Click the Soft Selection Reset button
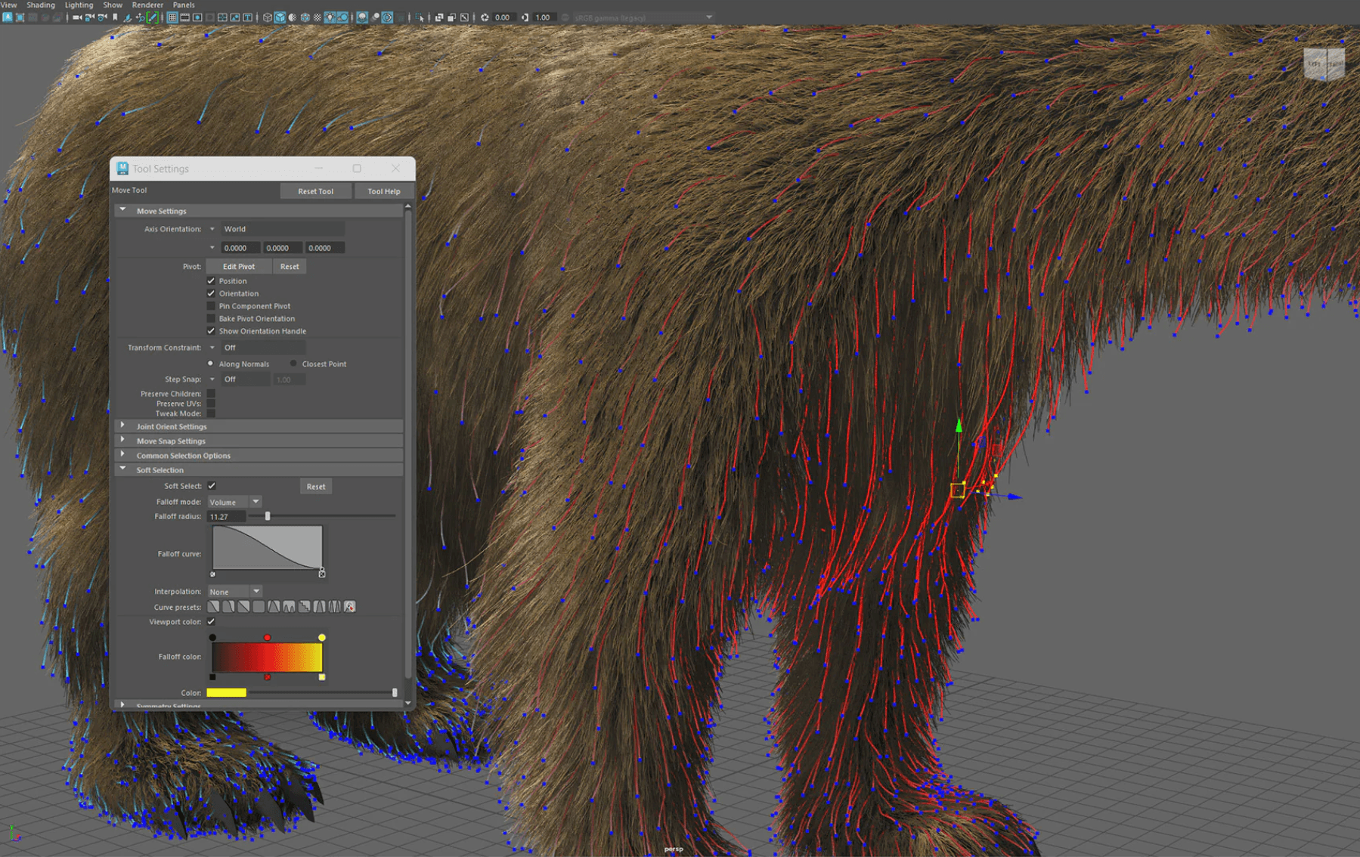1360x857 pixels. coord(316,486)
